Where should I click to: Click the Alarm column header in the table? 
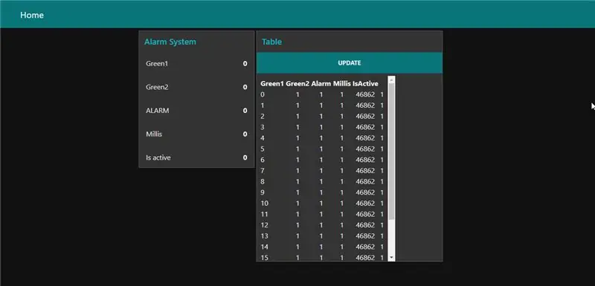click(x=321, y=83)
